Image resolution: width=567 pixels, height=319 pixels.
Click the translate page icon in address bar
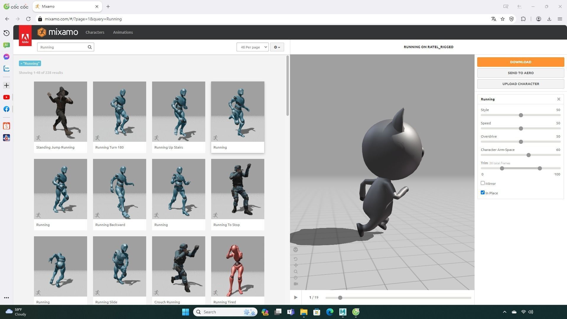tap(493, 19)
